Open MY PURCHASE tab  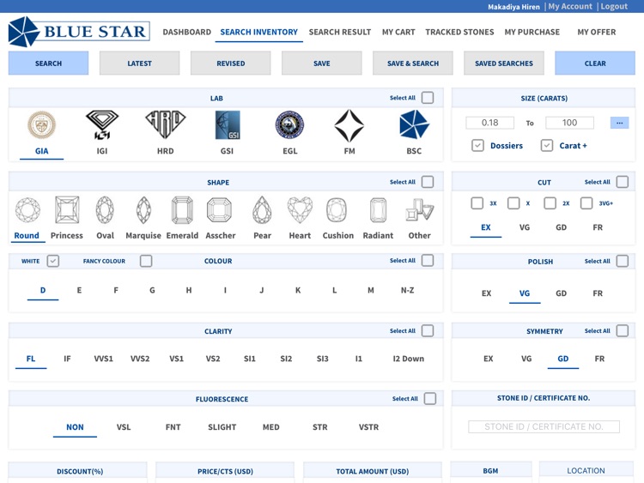[x=532, y=32]
